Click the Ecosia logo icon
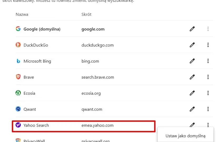This screenshot has height=142, width=219. tap(18, 93)
